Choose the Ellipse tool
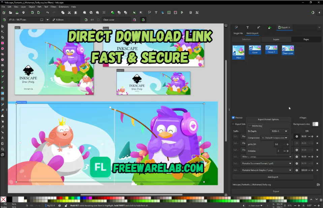The image size is (323, 208). [x=2, y=49]
